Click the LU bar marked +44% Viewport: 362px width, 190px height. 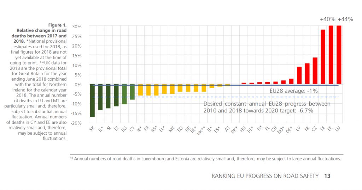pos(339,55)
